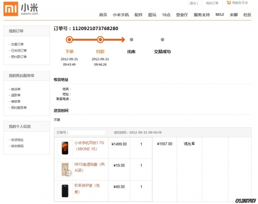Click the 交易成功 progress step dot
The height and width of the screenshot is (204, 258).
coord(162,40)
